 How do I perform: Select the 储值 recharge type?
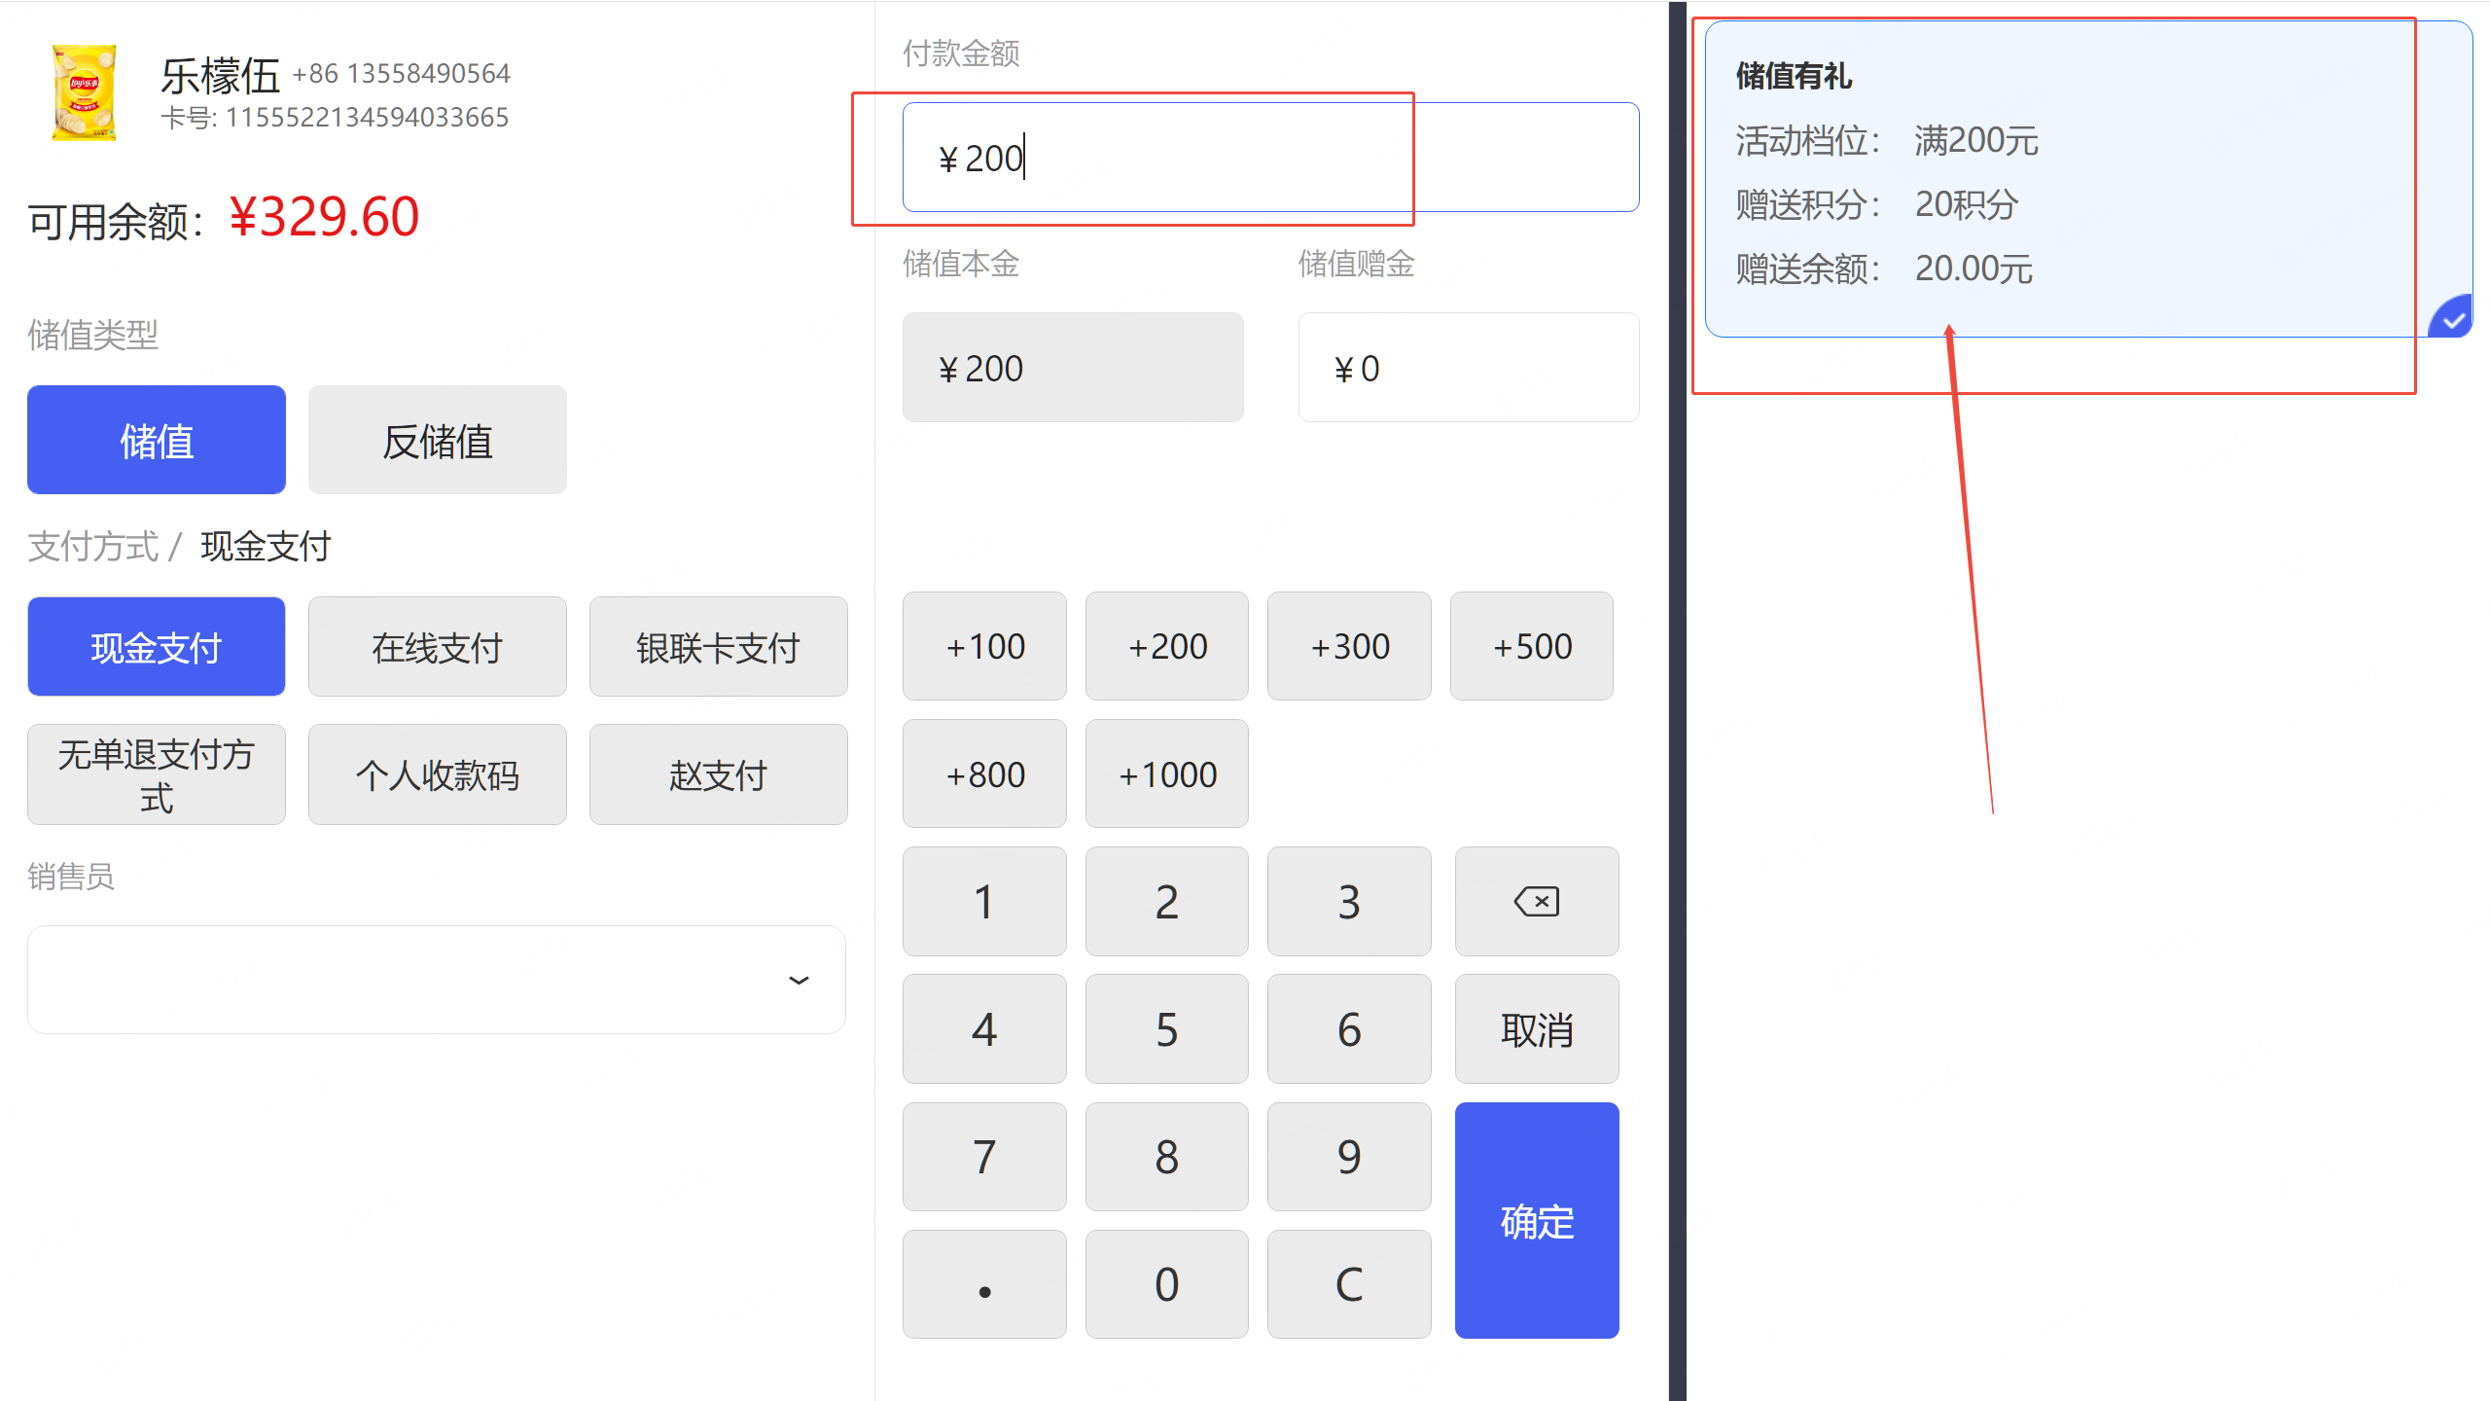pos(156,440)
